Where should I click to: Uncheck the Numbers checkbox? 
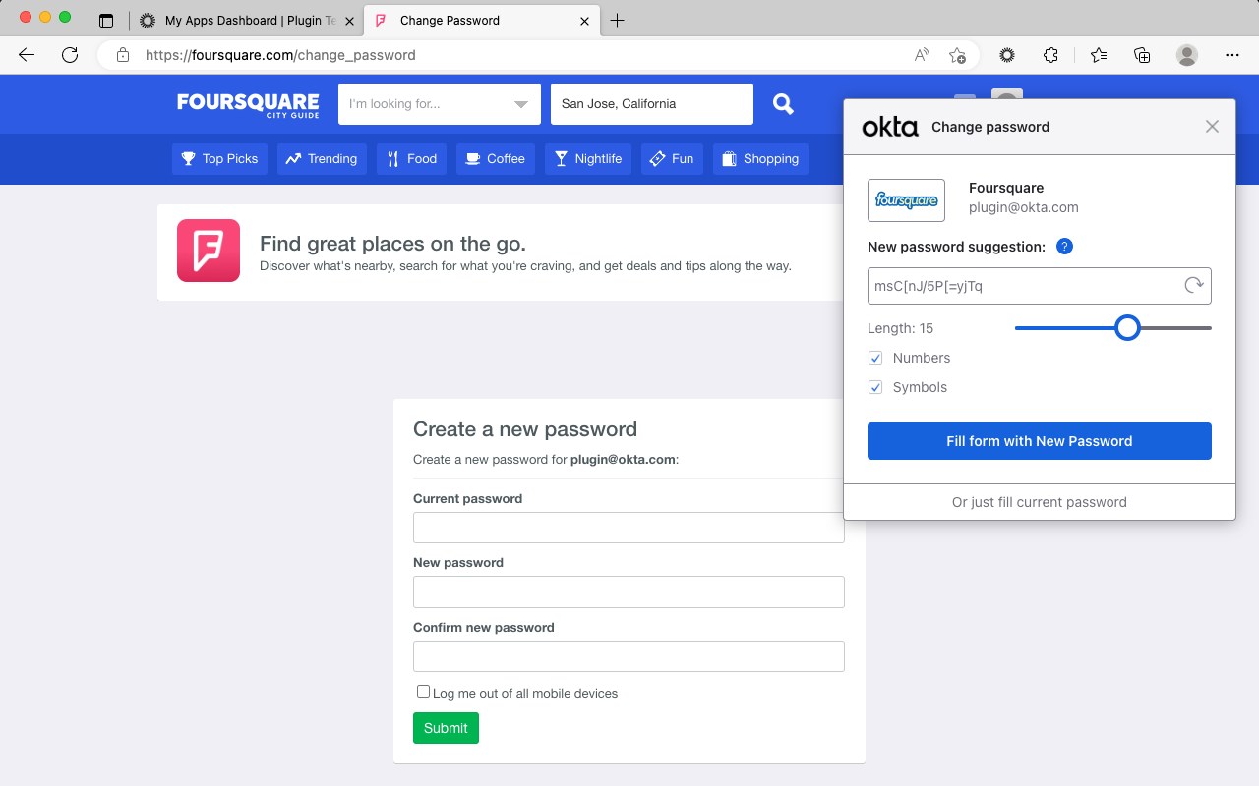[x=875, y=358]
